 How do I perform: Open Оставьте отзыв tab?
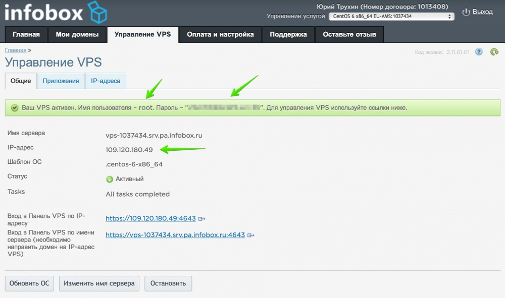[349, 34]
